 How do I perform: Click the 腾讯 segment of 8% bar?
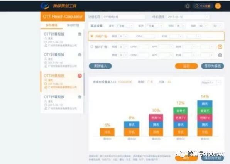[x=132, y=125]
